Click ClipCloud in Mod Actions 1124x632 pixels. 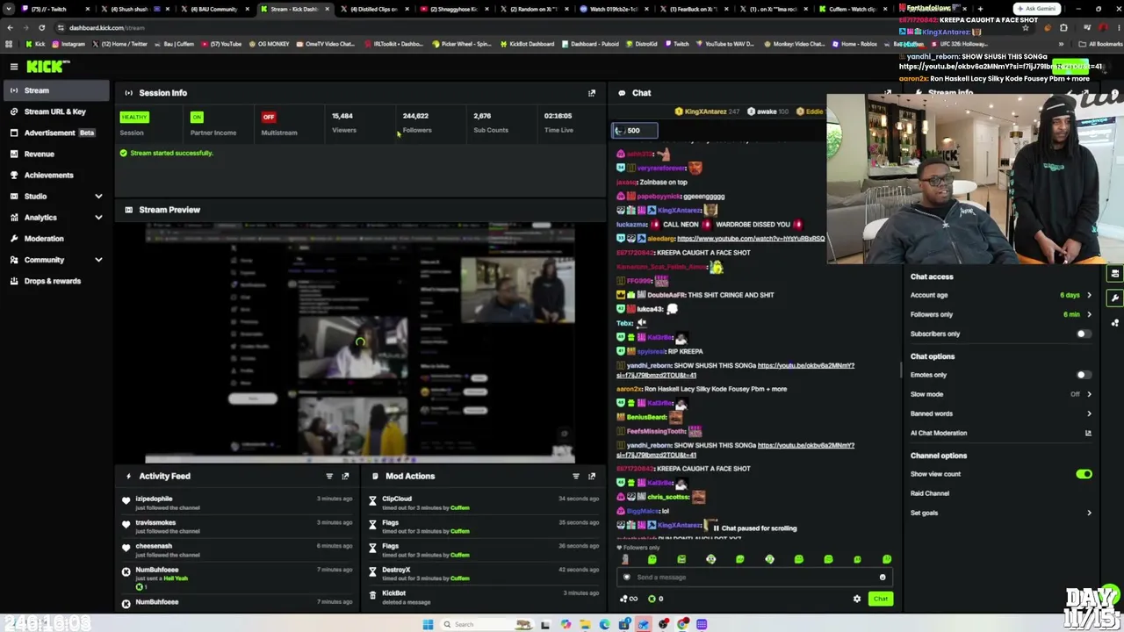click(397, 499)
